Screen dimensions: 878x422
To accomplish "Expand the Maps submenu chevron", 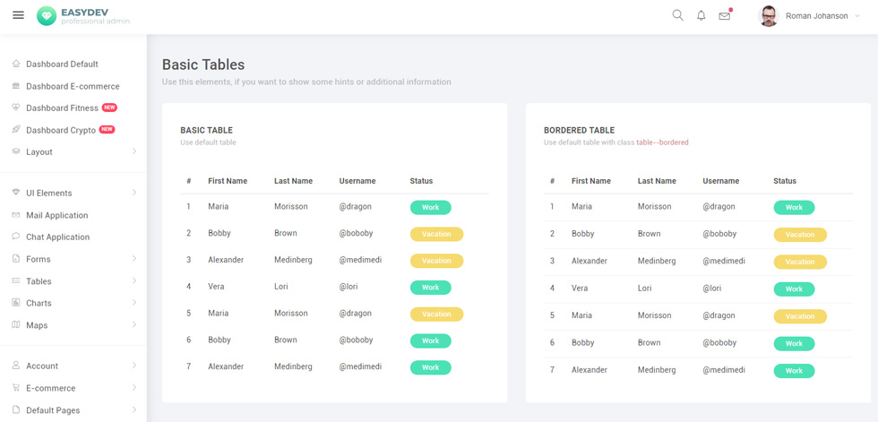I will click(x=134, y=324).
